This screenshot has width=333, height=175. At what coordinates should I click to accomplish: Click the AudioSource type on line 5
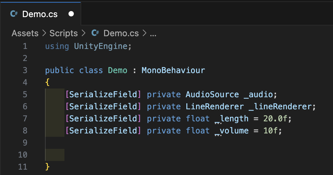(x=212, y=95)
